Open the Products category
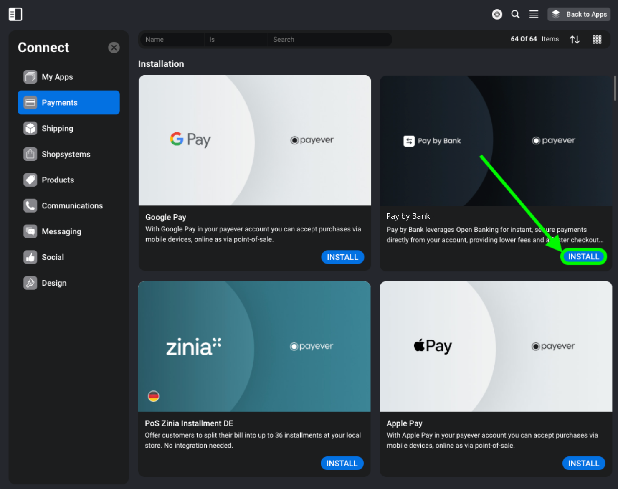 [69, 180]
